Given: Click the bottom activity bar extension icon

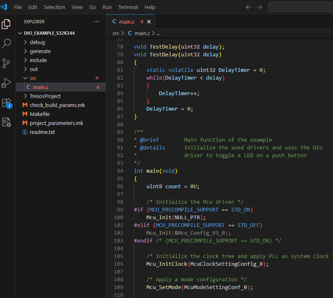Looking at the screenshot, I should [6, 122].
